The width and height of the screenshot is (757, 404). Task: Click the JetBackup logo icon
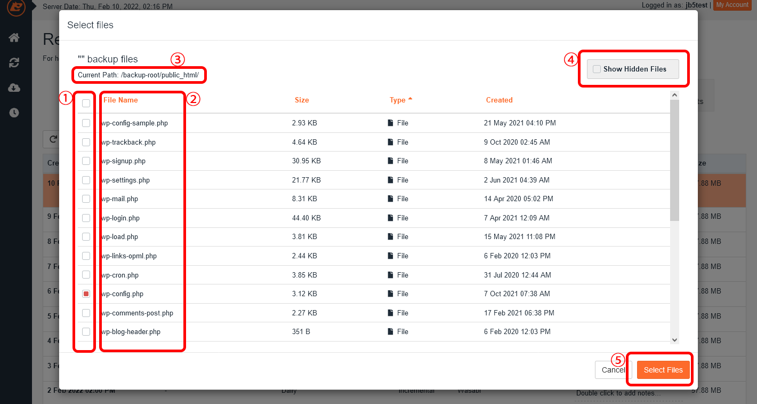pyautogui.click(x=15, y=8)
